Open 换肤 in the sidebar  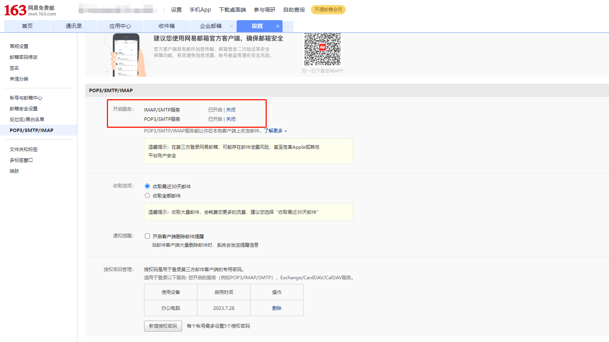pos(14,171)
